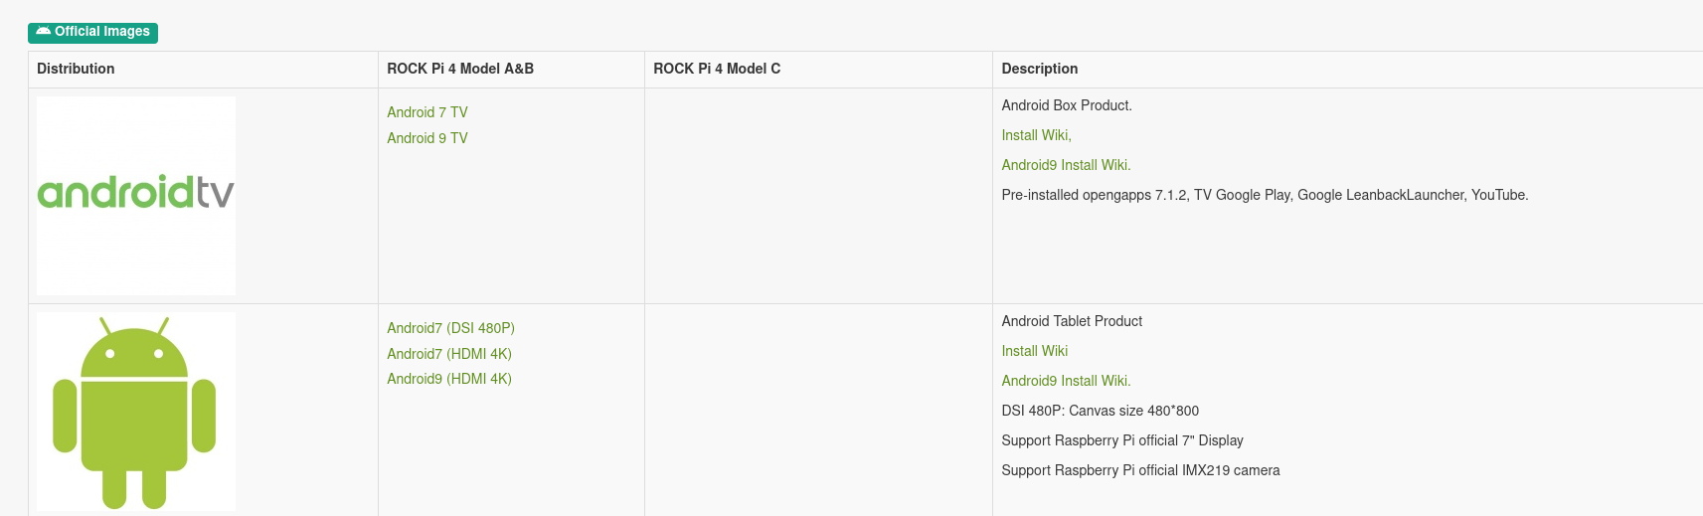1703x516 pixels.
Task: Click the Description column header
Action: point(1039,69)
